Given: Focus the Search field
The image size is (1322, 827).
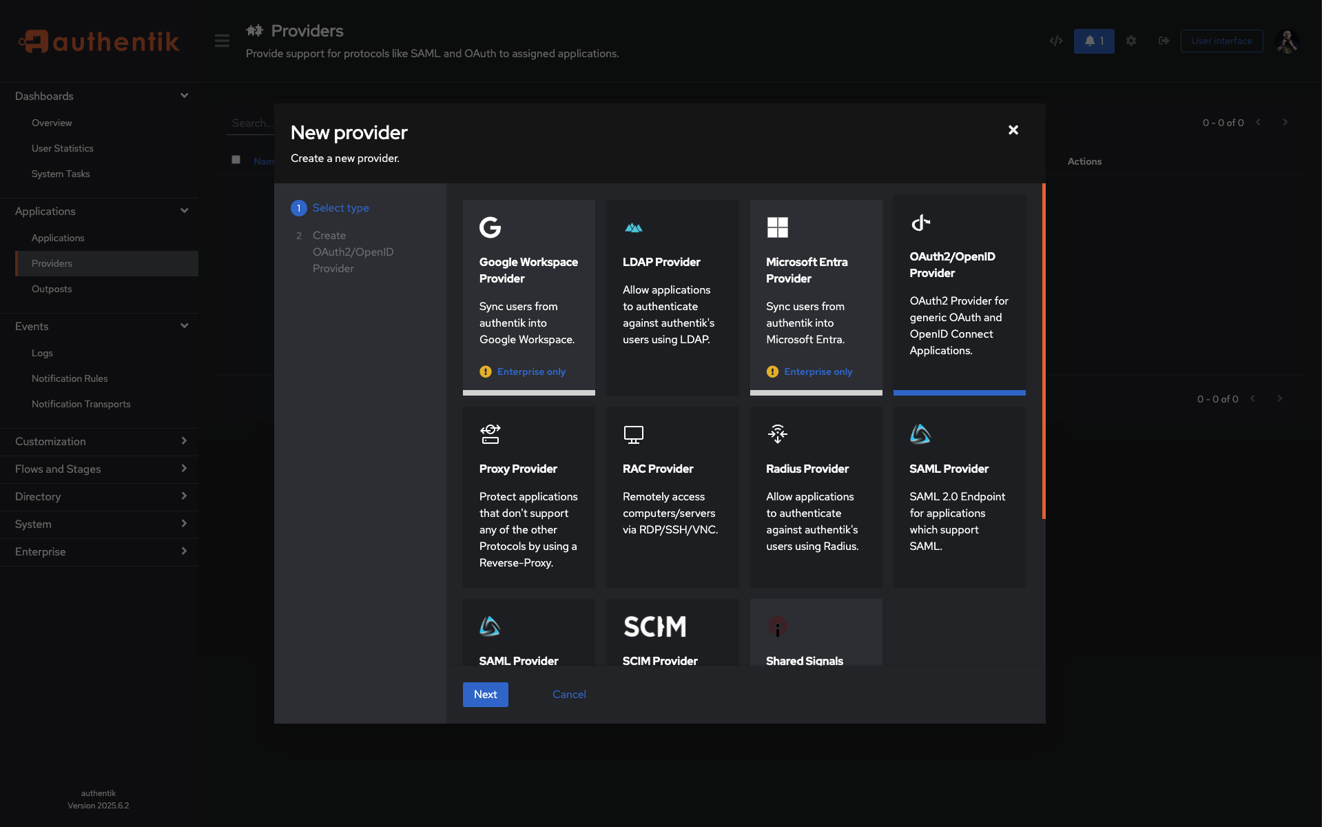Looking at the screenshot, I should coord(251,123).
